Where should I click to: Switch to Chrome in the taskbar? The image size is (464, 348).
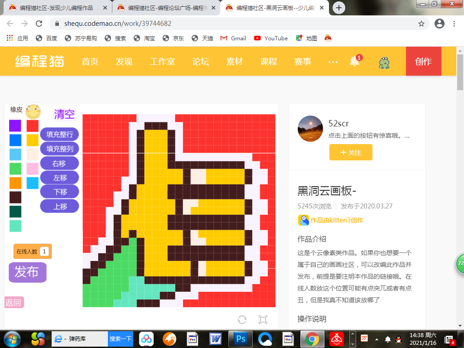pos(312,339)
